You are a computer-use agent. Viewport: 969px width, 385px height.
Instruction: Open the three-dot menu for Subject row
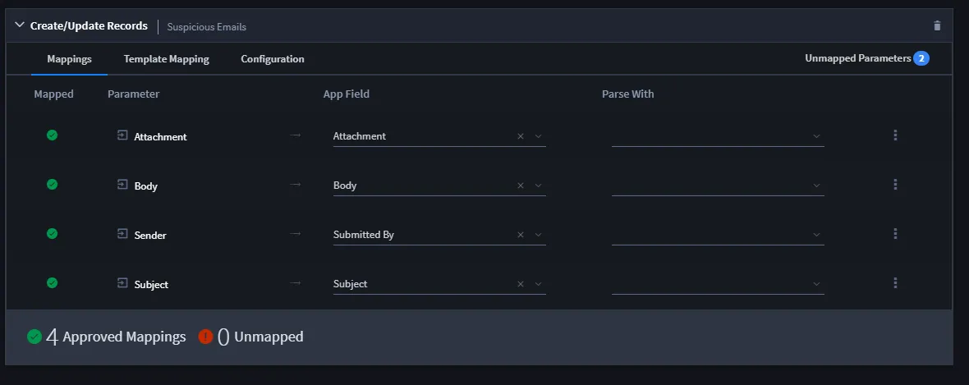pyautogui.click(x=895, y=283)
